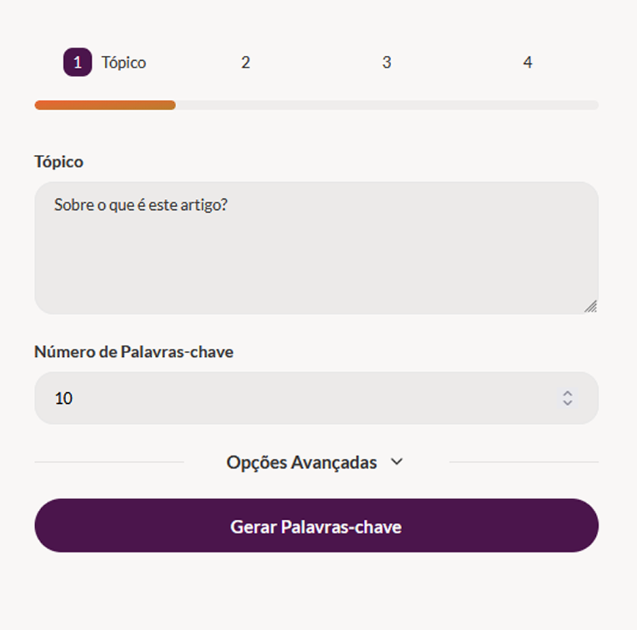Increase keyword count with up arrow

(x=567, y=394)
